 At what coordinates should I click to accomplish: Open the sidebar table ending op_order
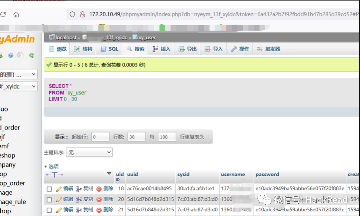13,183
